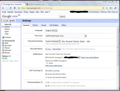Click the SMS circle icon in the sidebar list
The image size is (120, 91).
pyautogui.click(x=3, y=43)
